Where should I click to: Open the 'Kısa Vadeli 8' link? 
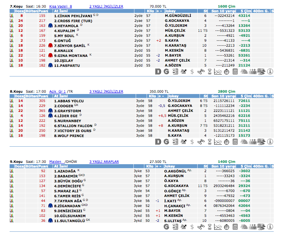61,6
